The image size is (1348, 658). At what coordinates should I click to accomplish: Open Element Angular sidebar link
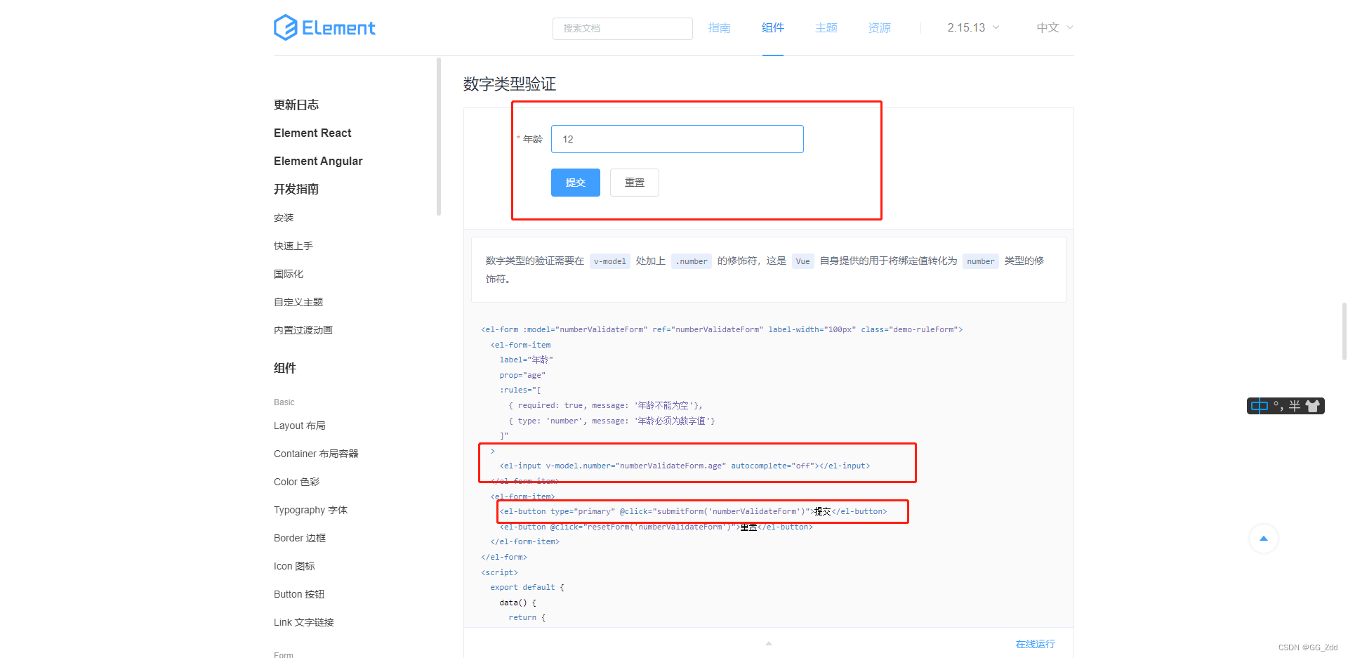tap(318, 161)
